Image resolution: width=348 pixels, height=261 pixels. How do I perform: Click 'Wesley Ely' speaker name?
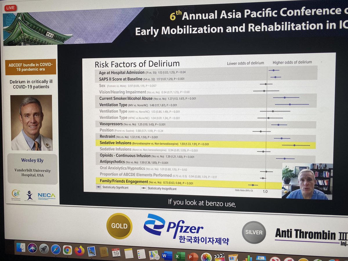[x=32, y=160]
